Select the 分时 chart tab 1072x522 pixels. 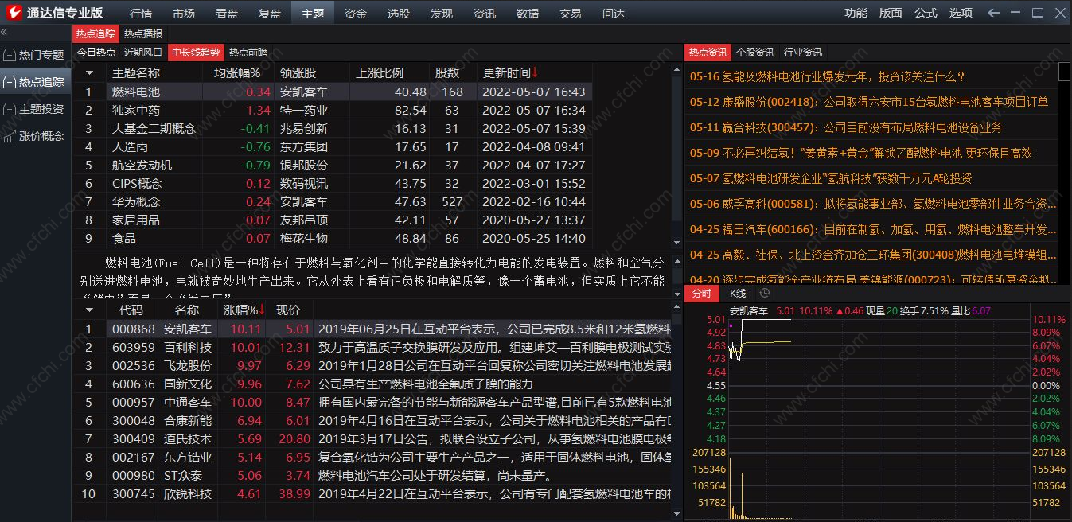pyautogui.click(x=702, y=293)
